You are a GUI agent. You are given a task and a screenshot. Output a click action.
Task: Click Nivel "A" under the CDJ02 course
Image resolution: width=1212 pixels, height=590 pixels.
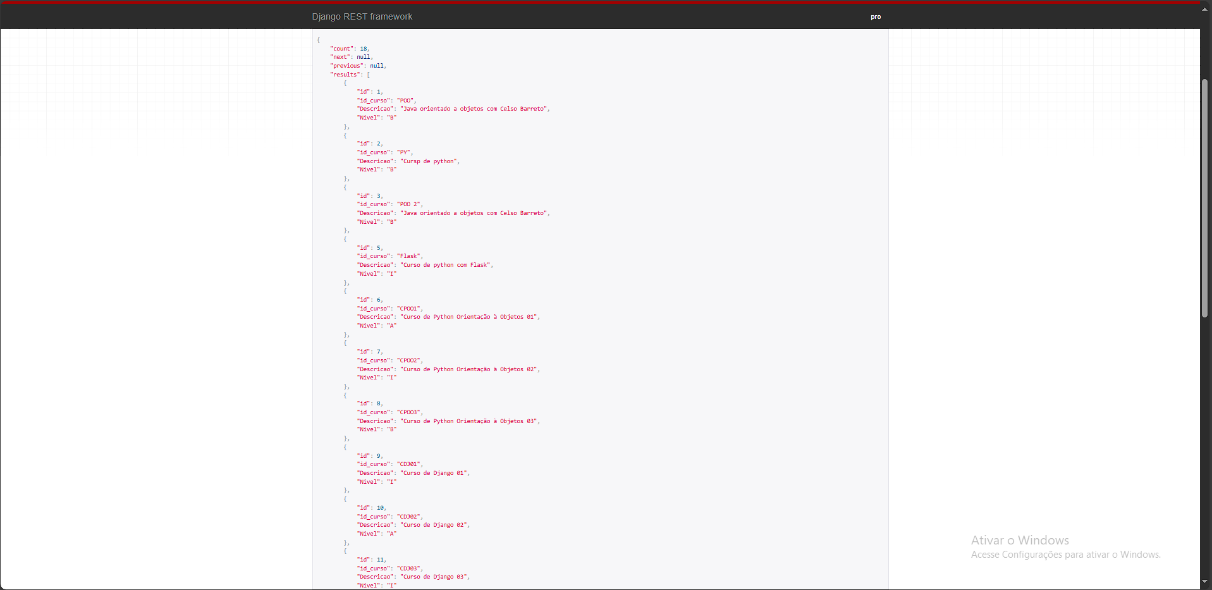click(391, 534)
